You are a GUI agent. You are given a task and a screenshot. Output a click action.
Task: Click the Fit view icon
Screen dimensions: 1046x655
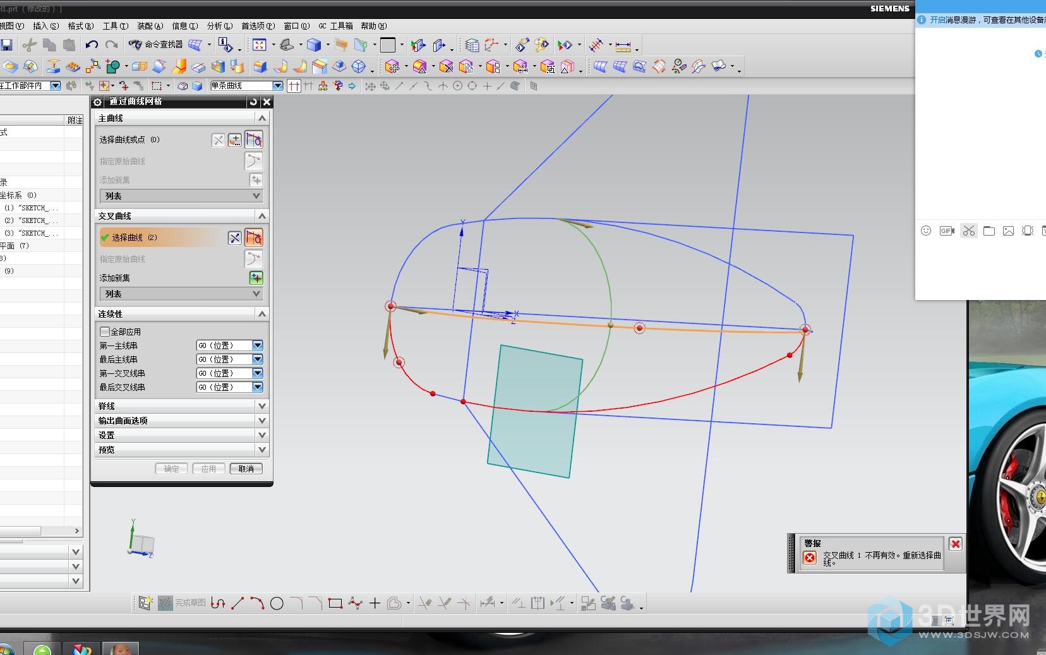[259, 45]
